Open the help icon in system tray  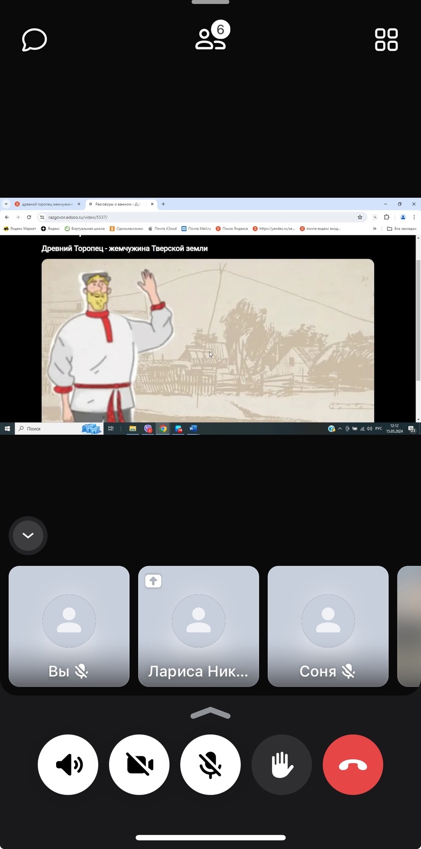click(x=331, y=428)
